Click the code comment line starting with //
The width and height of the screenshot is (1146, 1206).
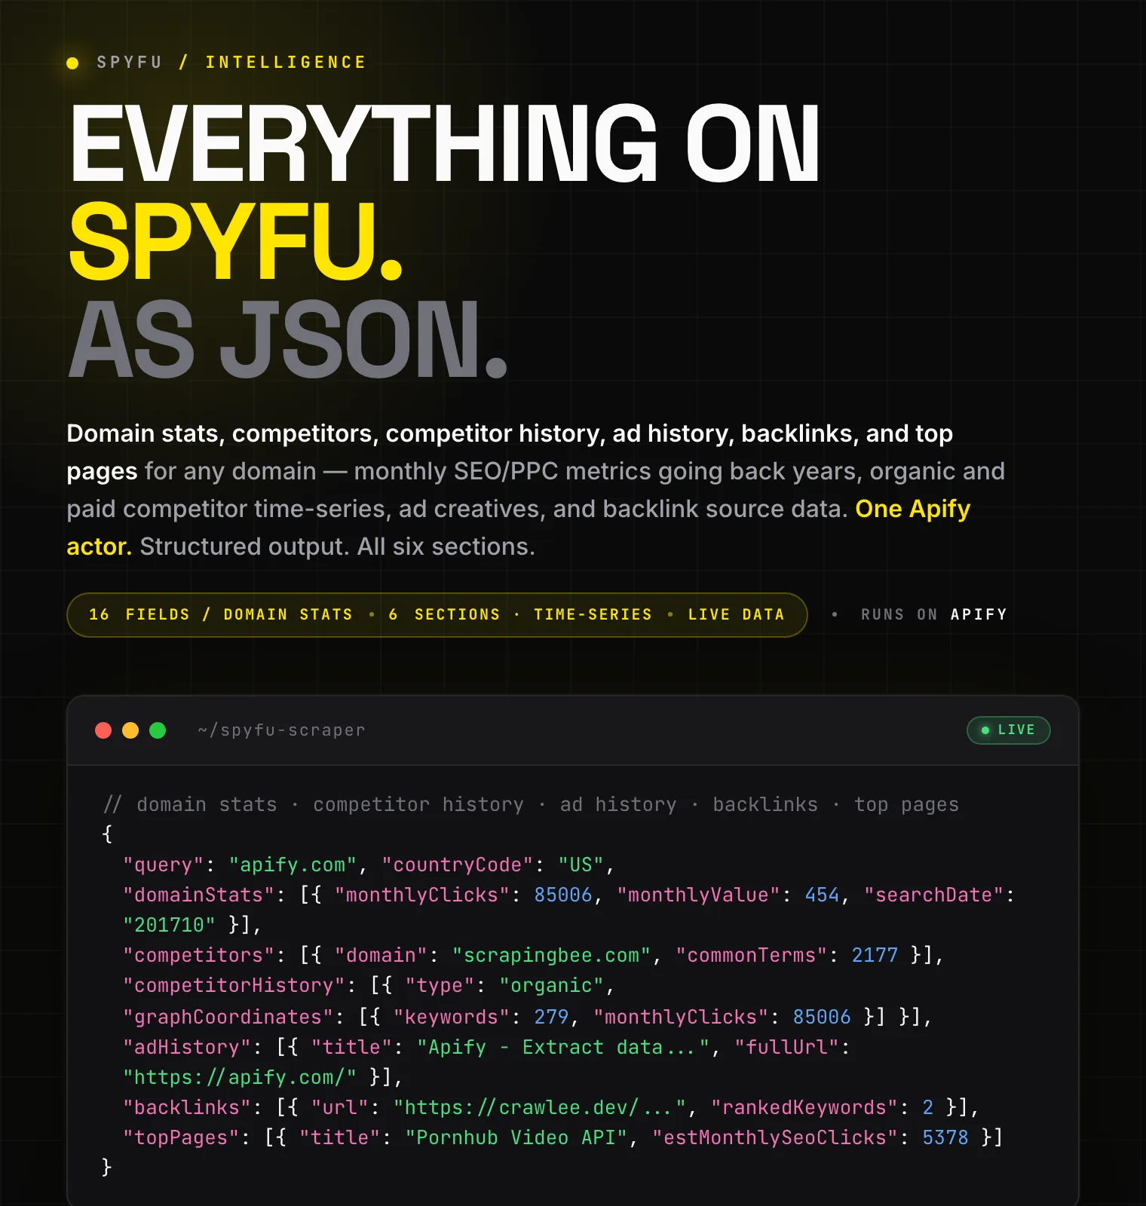[x=531, y=805]
